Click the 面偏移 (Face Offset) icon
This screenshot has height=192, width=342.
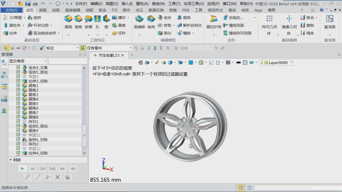(139, 22)
